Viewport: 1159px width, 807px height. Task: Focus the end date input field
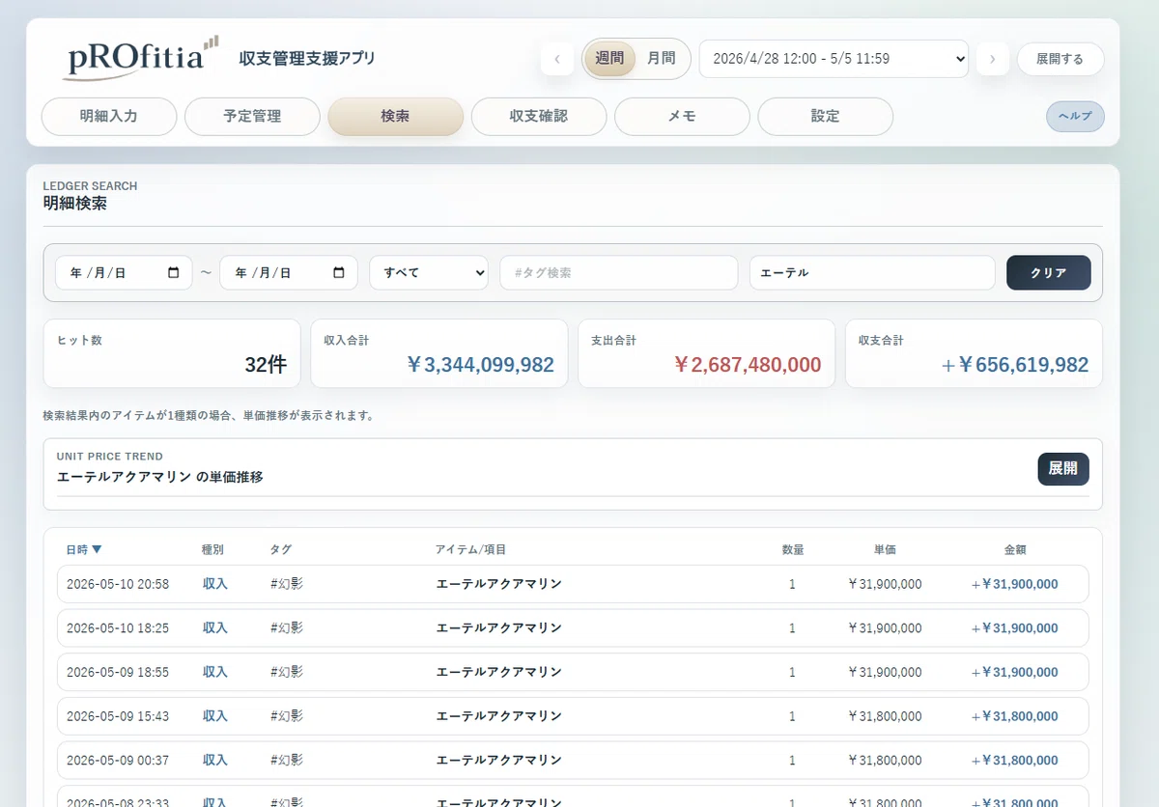[x=289, y=273]
